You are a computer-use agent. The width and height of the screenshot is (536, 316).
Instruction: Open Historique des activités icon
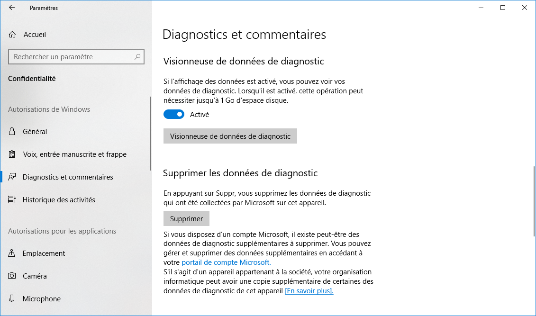click(x=12, y=199)
